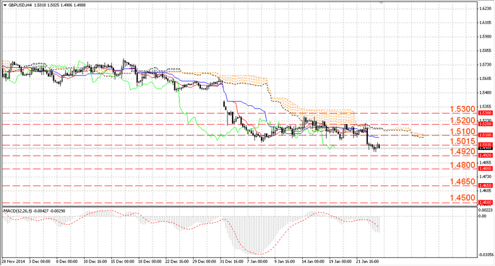
Task: Select the red 1.4500 price tag on axis
Action: 486,203
